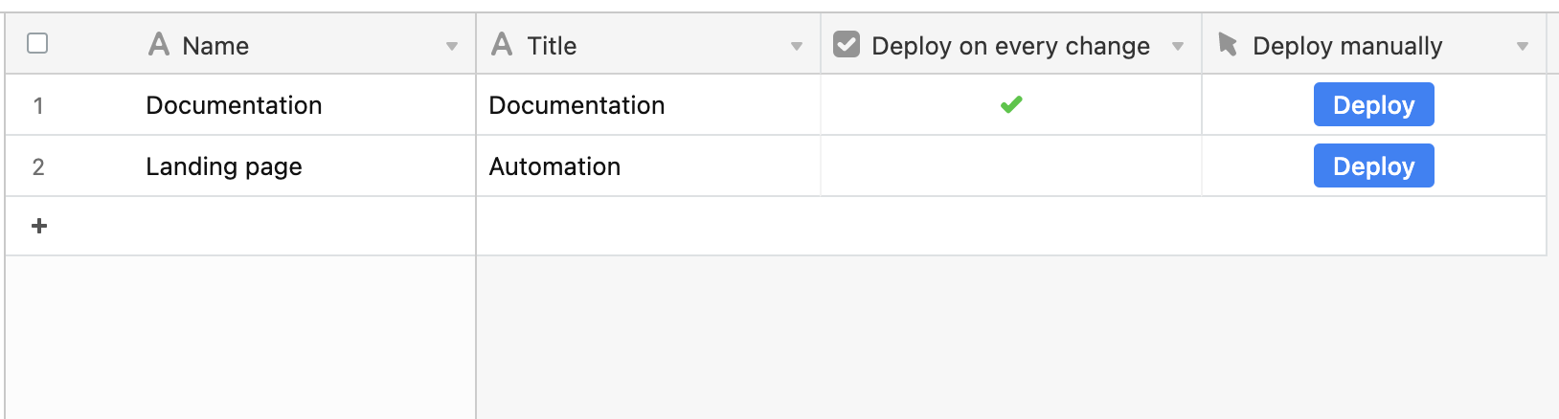This screenshot has width=1559, height=419.
Task: Select the Automation title cell
Action: pos(648,166)
